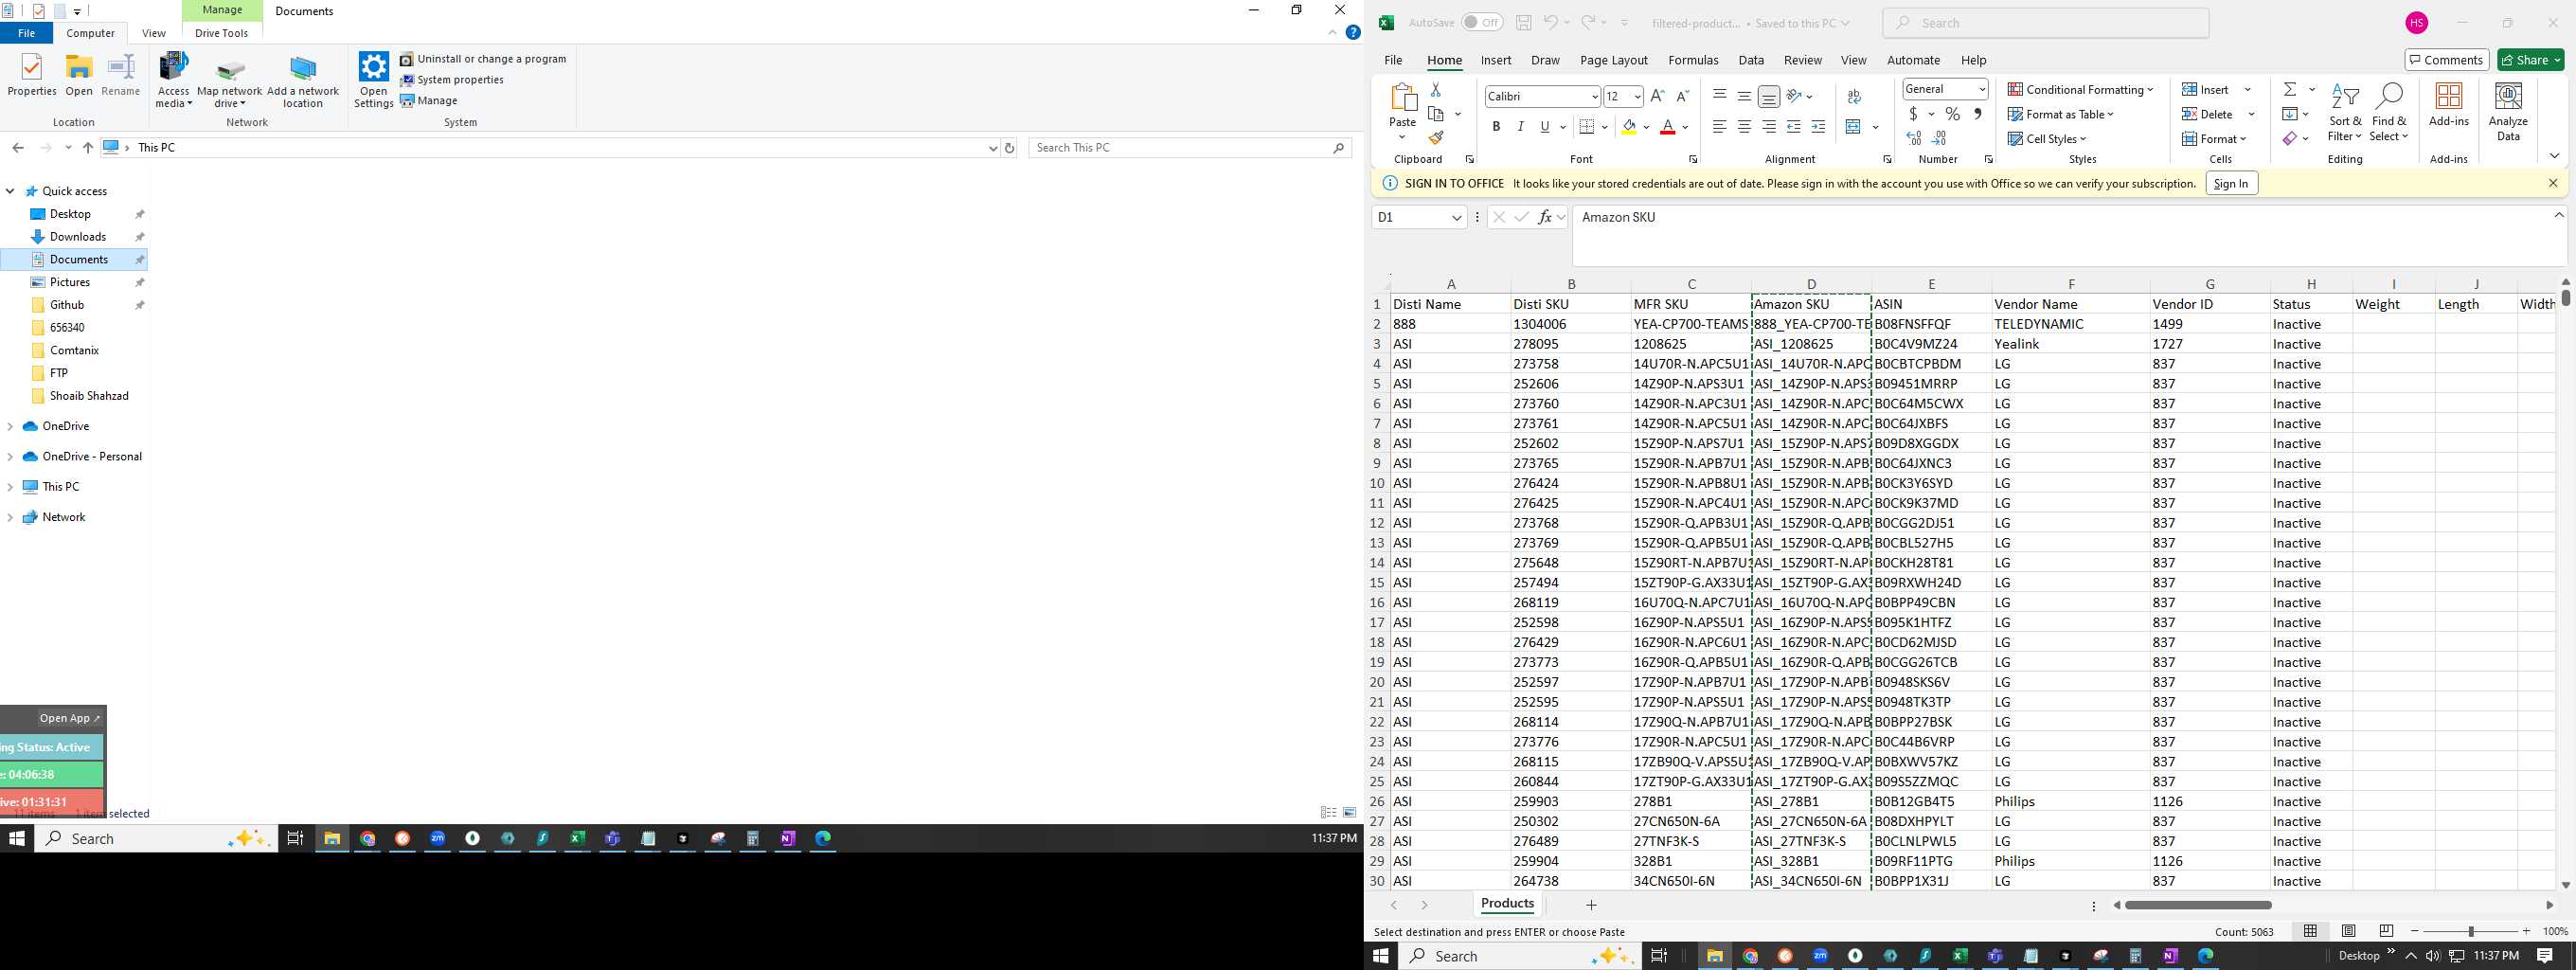Screen dimensions: 2576x970
Task: Click the Comments button in Excel
Action: (2446, 60)
